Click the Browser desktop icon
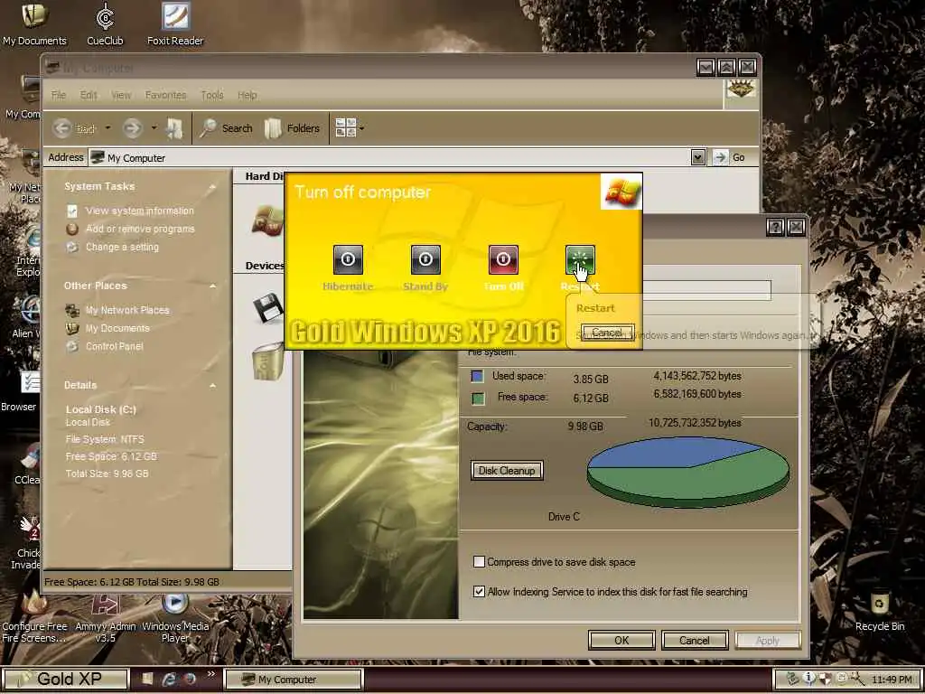The width and height of the screenshot is (925, 694). 20,390
